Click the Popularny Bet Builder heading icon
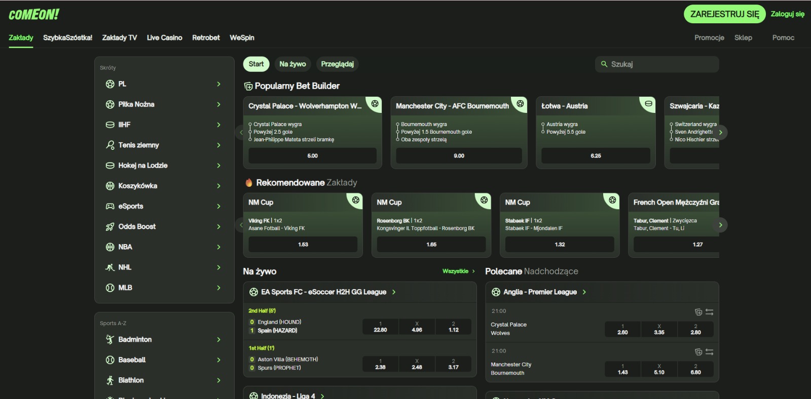The height and width of the screenshot is (399, 811). 248,87
